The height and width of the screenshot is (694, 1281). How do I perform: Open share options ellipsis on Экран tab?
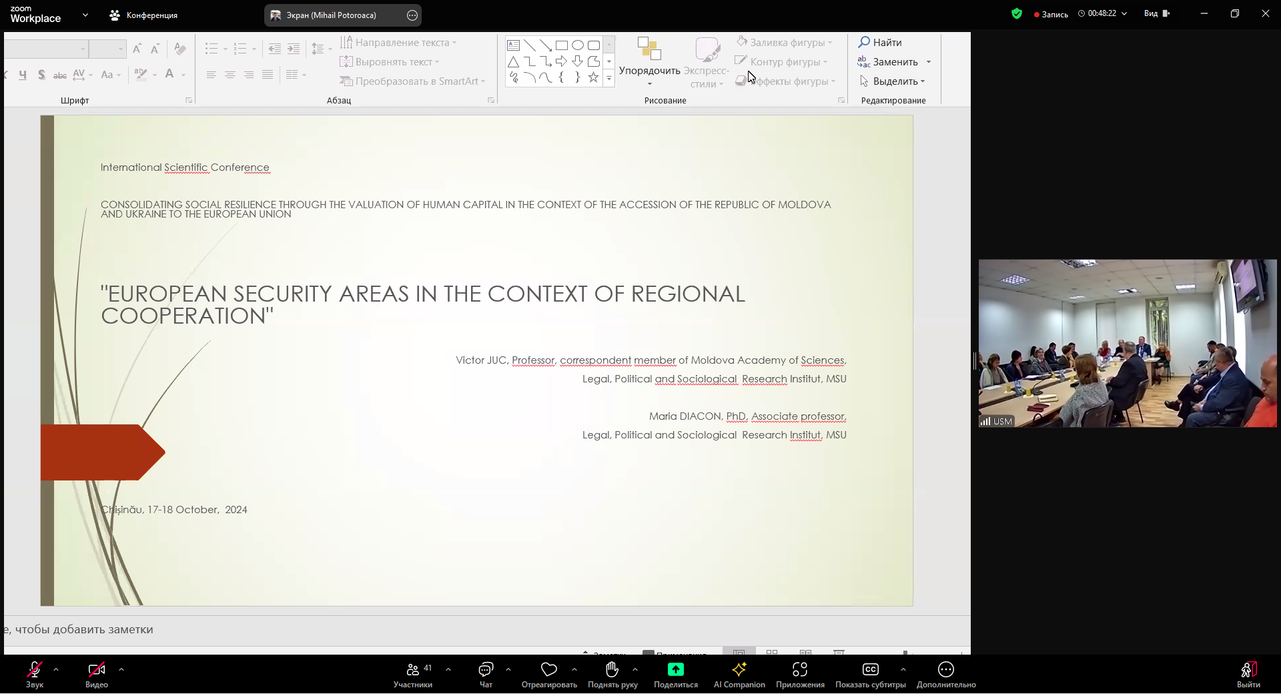point(412,15)
